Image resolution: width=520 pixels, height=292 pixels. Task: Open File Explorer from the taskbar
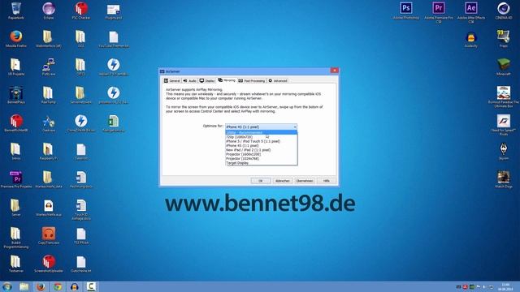click(x=24, y=286)
